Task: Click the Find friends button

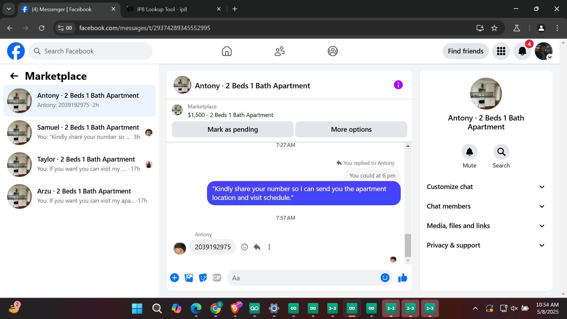Action: [465, 51]
